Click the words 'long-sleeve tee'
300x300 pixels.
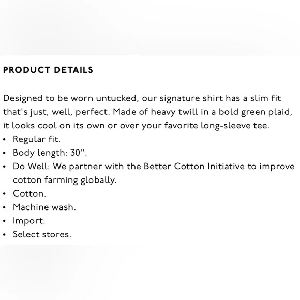pos(235,126)
